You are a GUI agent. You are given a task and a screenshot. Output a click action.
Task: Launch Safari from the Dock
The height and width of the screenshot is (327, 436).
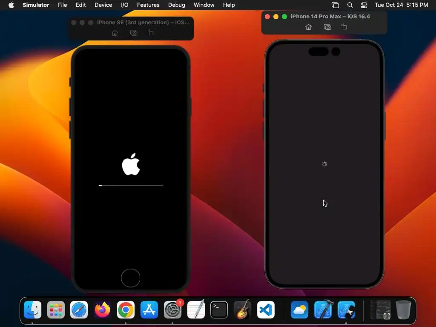click(79, 310)
